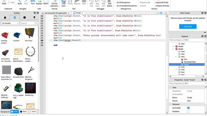Screen dimensions: 207x116
Task: Navigate Back in the script
Action: 20,2
